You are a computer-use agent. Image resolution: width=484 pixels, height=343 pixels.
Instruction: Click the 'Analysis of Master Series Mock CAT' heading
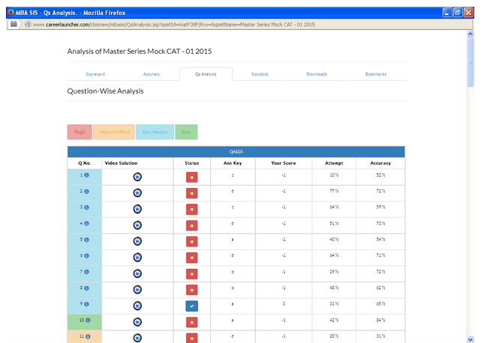pyautogui.click(x=140, y=51)
